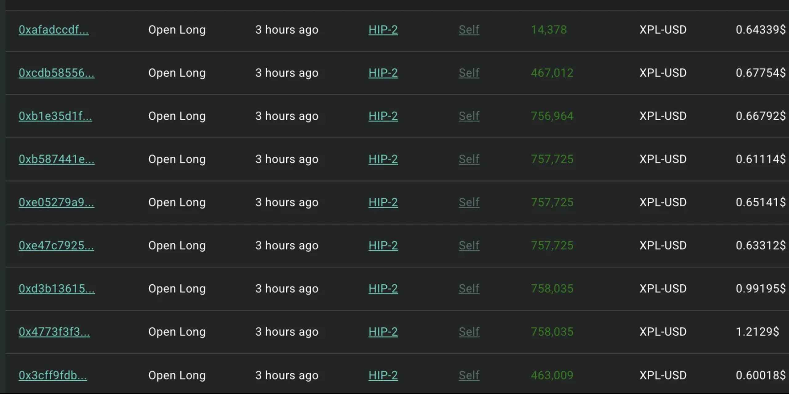This screenshot has height=394, width=789.
Task: Click HIP-2 link in the 756,964 row
Action: point(383,116)
